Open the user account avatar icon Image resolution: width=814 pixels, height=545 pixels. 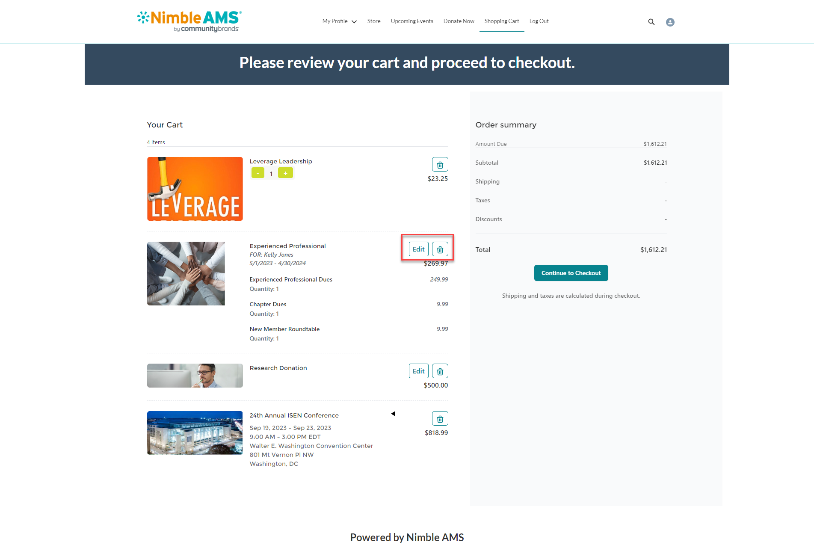coord(670,22)
